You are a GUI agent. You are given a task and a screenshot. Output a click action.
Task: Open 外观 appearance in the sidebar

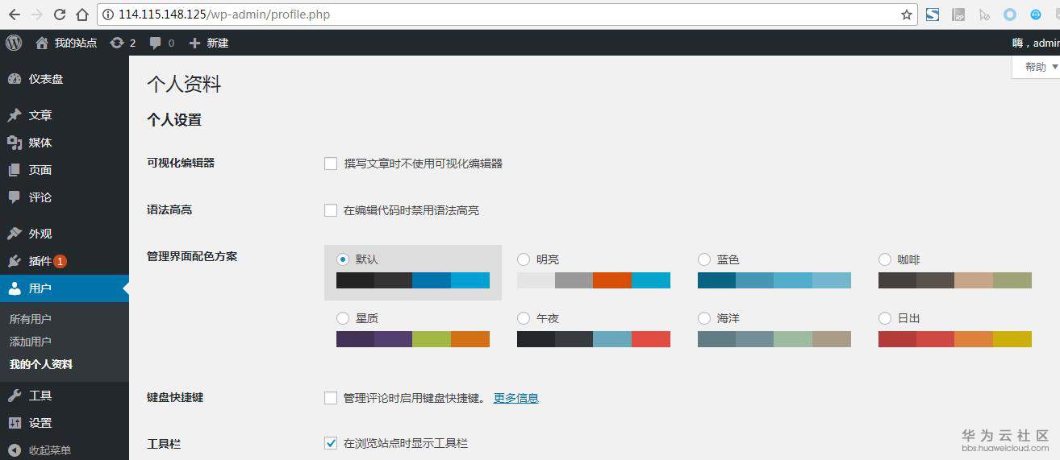click(x=65, y=234)
